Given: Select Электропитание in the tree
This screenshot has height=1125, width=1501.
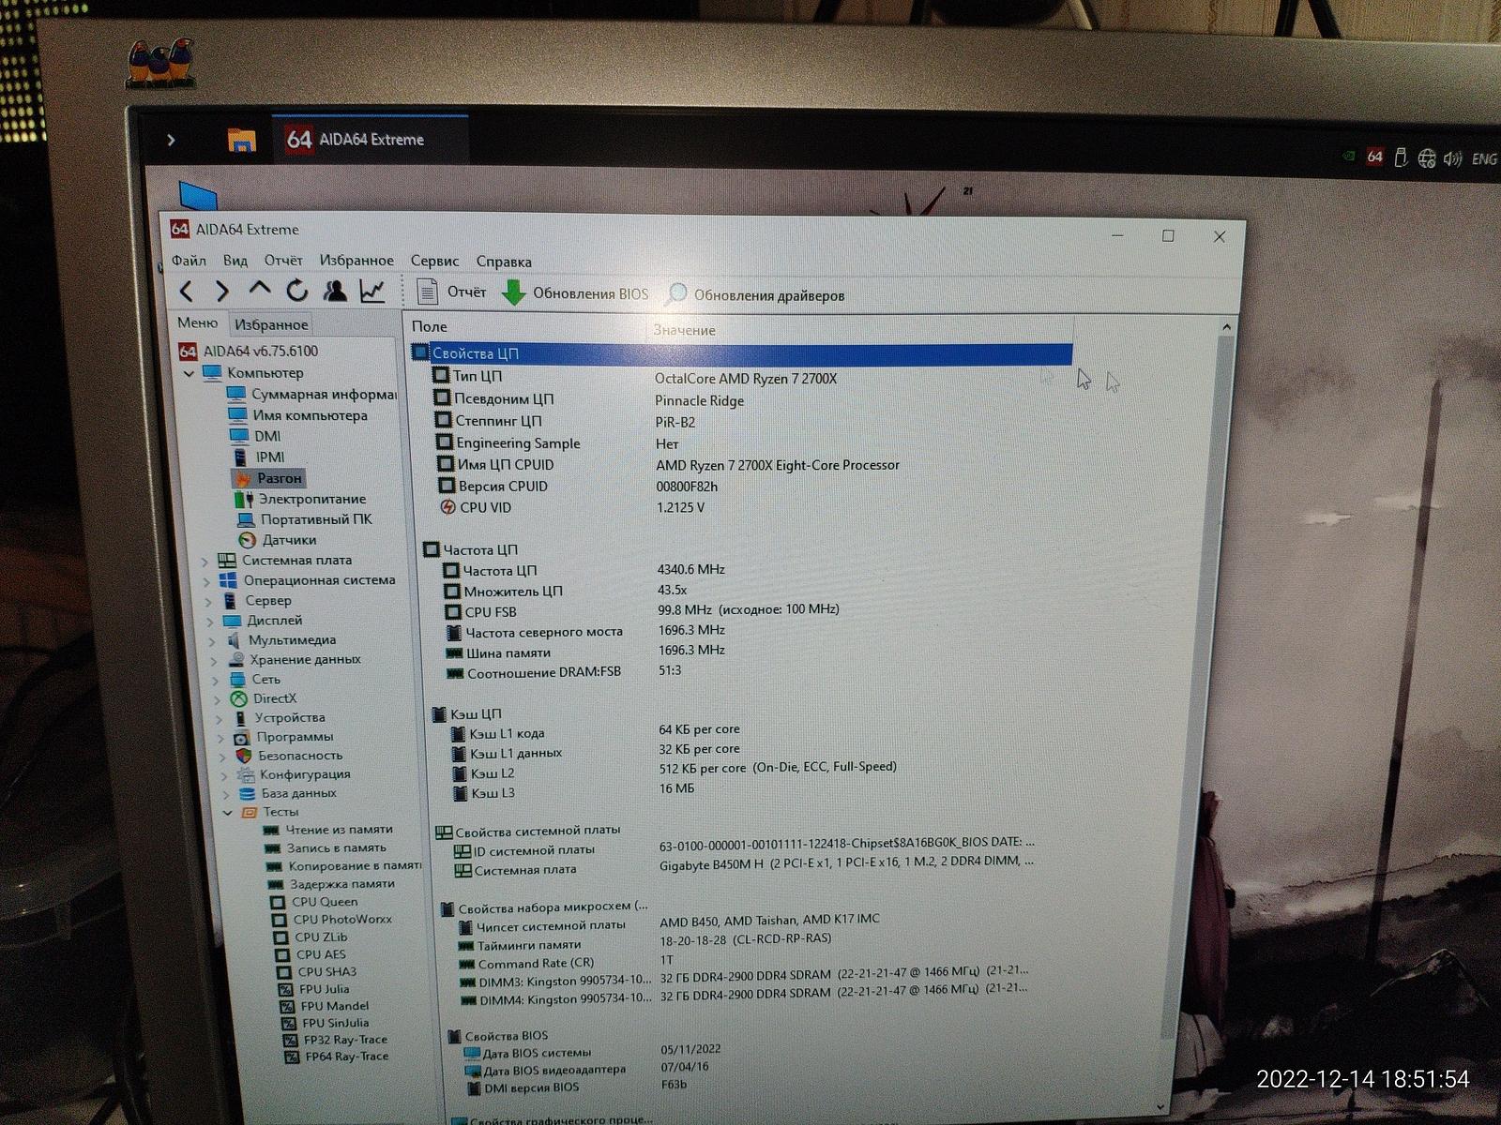Looking at the screenshot, I should coord(301,499).
